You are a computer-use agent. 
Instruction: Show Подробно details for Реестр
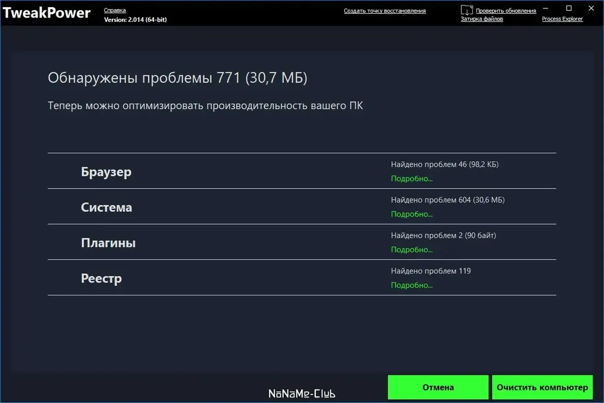pyautogui.click(x=412, y=285)
